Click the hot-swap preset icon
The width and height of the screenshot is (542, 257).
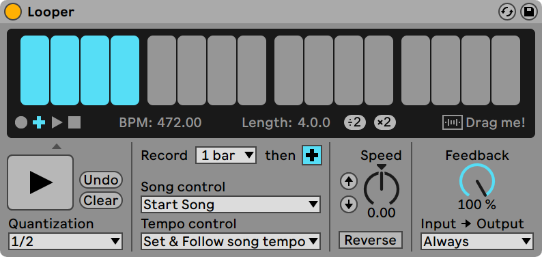pyautogui.click(x=507, y=12)
